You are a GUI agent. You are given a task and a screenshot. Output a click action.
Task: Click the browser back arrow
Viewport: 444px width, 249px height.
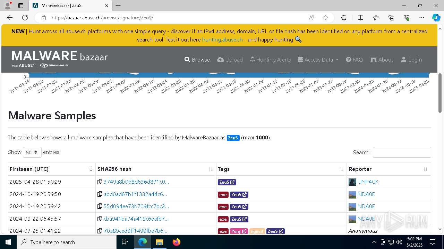tap(10, 18)
